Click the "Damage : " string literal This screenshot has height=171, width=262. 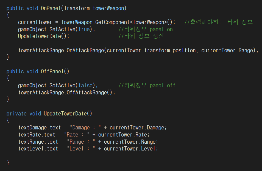[85, 127]
